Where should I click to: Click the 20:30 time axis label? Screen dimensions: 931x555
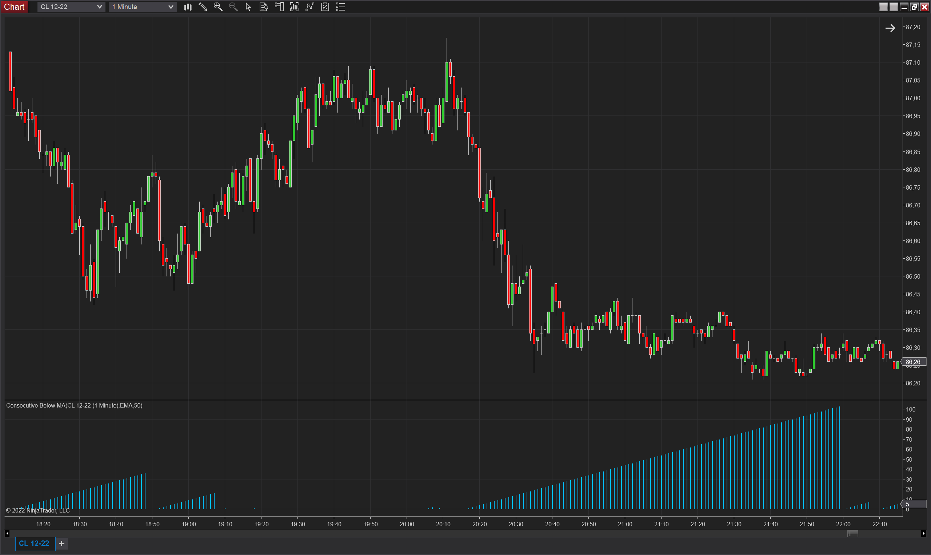(516, 524)
